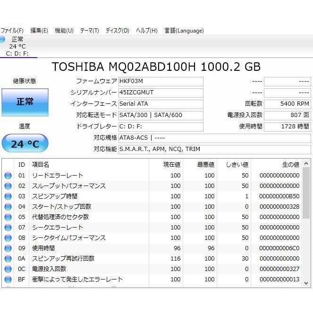Click status icon for 0C 電源投入回数

point(8,269)
